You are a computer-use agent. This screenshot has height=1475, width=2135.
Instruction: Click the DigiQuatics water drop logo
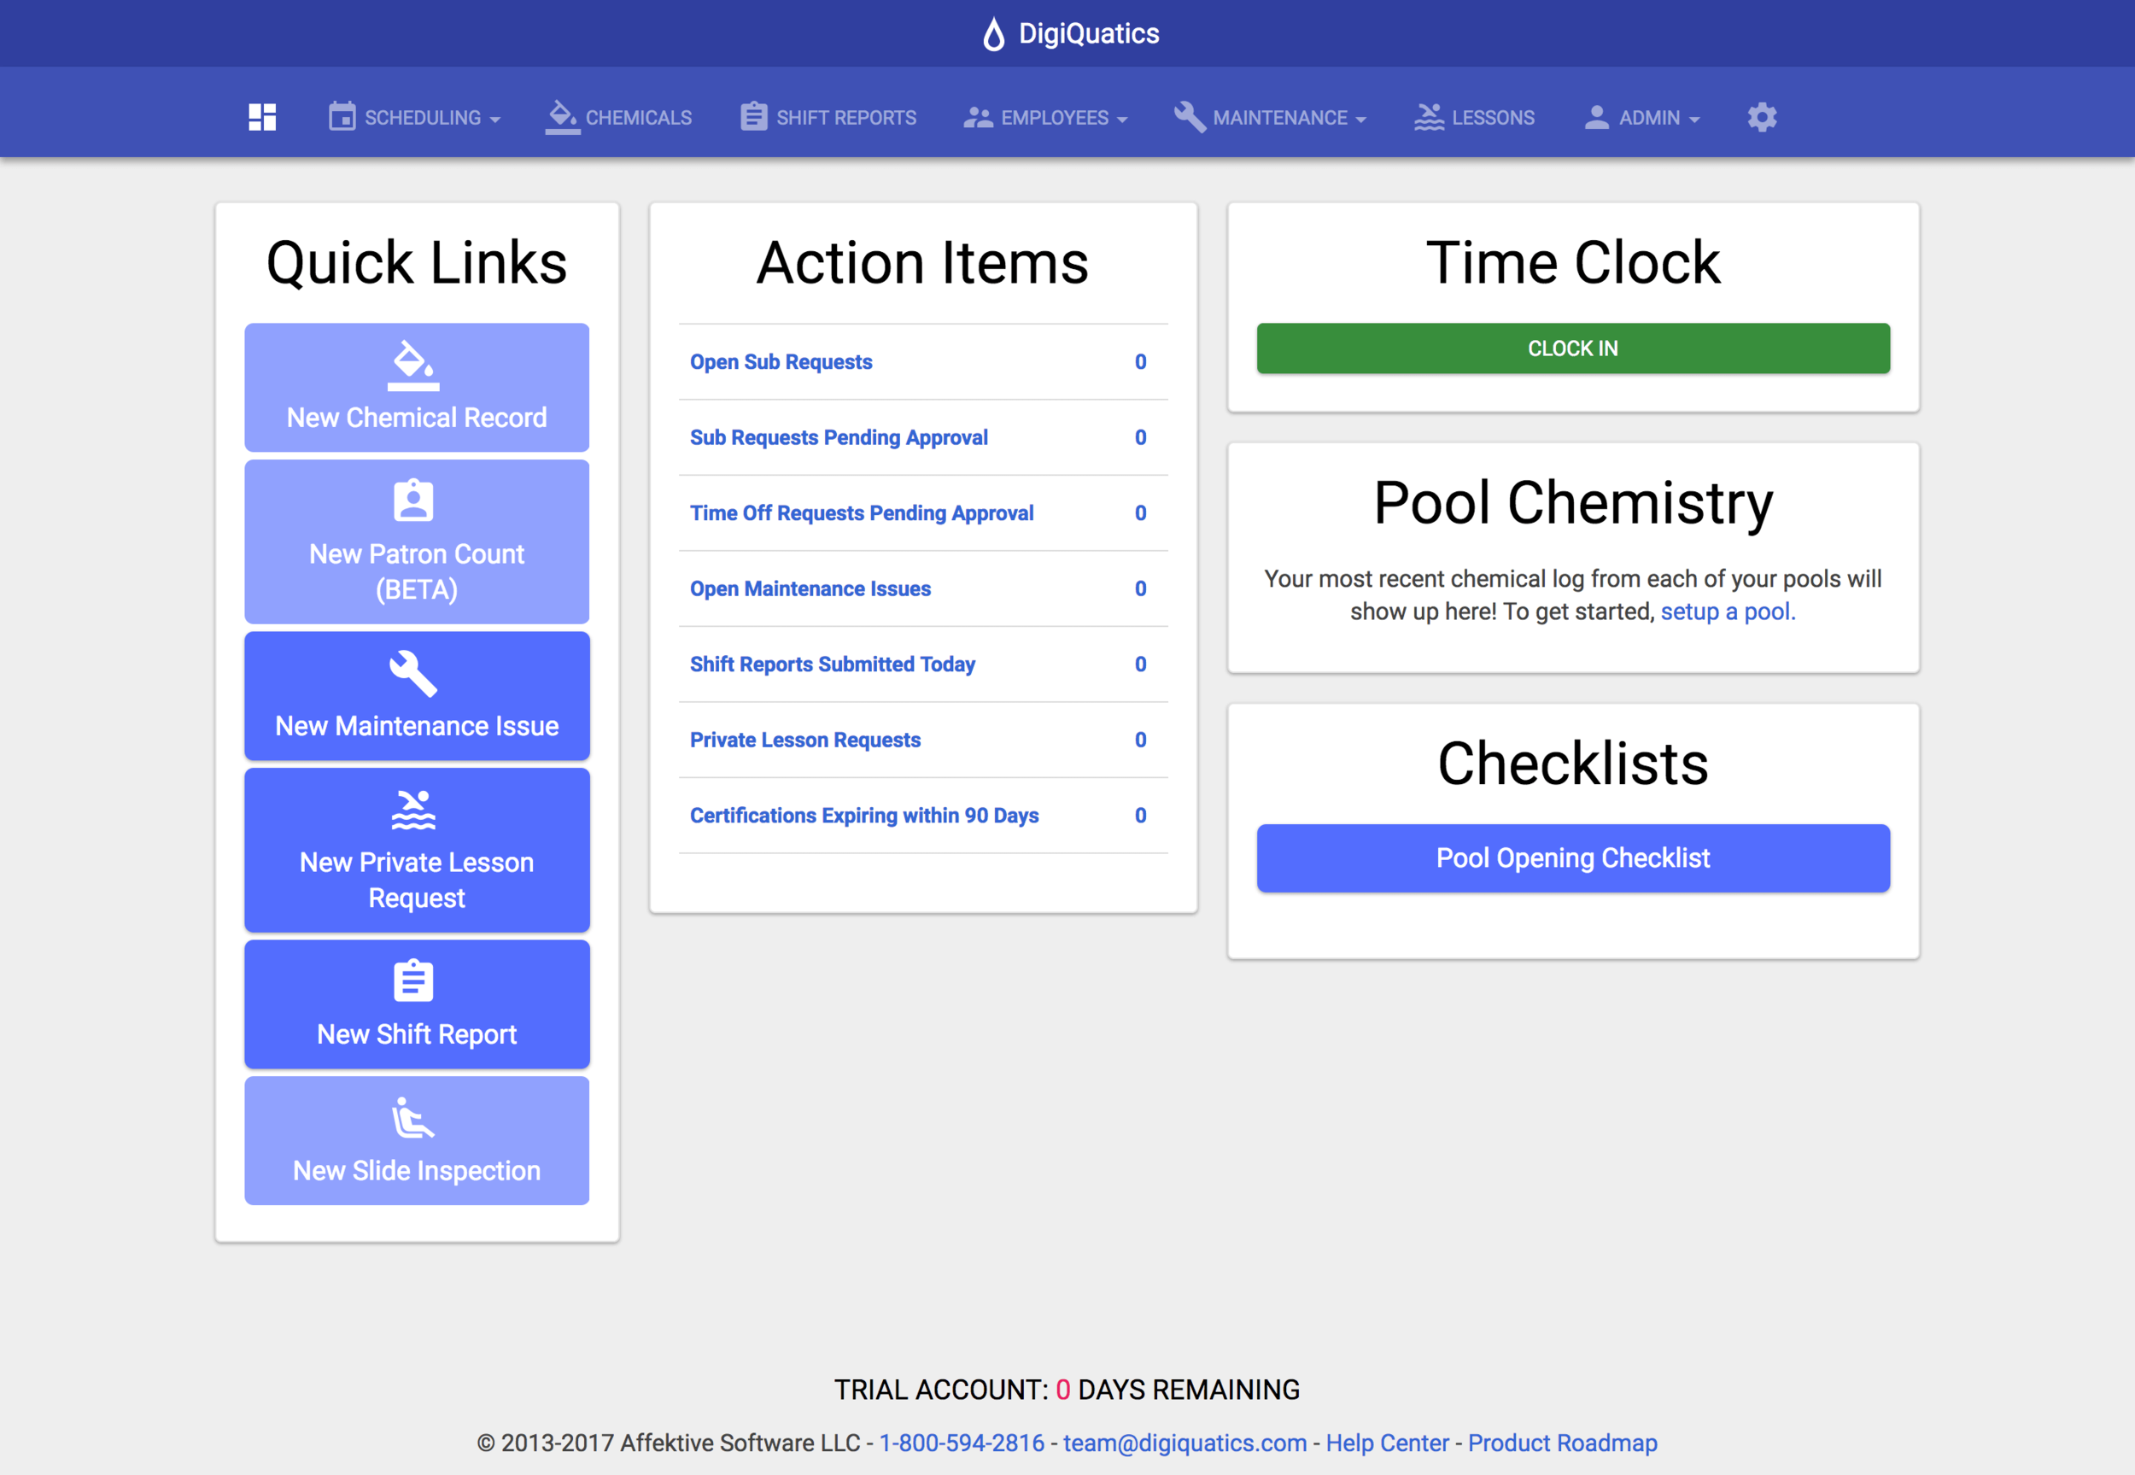993,34
